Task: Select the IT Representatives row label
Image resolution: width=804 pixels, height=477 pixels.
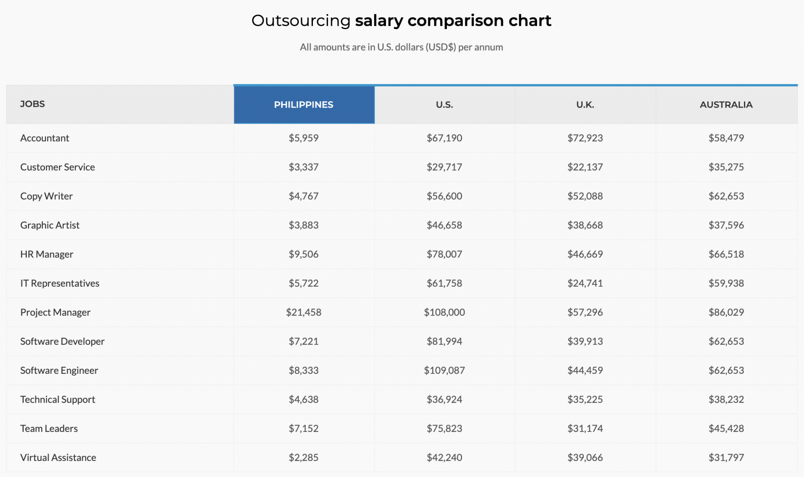Action: point(60,283)
